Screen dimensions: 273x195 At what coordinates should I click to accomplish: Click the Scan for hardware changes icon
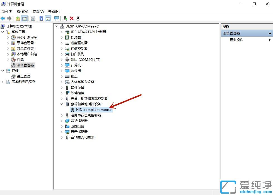pos(56,18)
